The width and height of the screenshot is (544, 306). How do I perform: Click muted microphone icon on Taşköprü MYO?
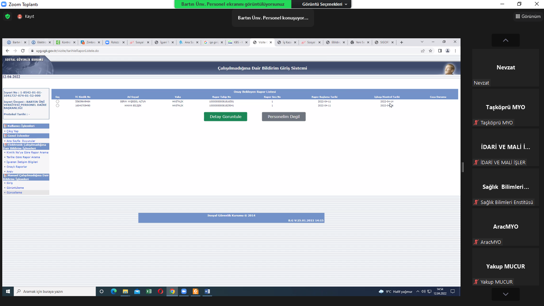[x=476, y=122]
